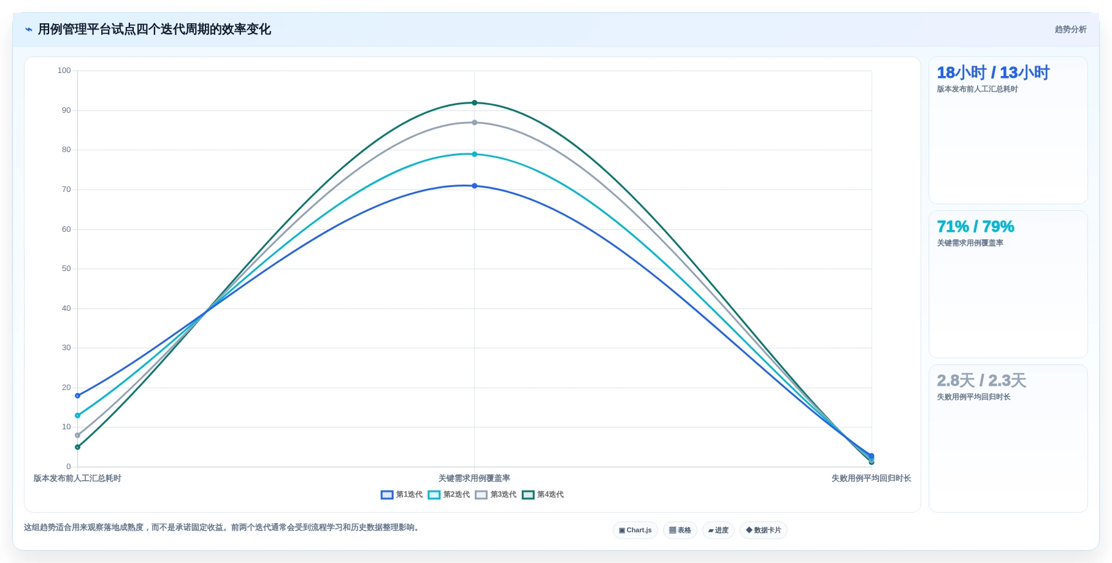Click the 进度 tag chip

pyautogui.click(x=718, y=530)
